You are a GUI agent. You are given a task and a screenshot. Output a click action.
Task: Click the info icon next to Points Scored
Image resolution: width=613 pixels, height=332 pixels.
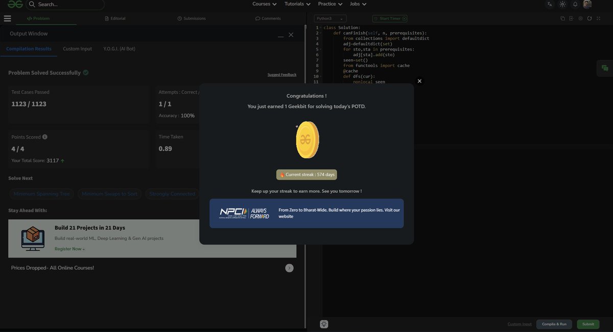(x=45, y=137)
